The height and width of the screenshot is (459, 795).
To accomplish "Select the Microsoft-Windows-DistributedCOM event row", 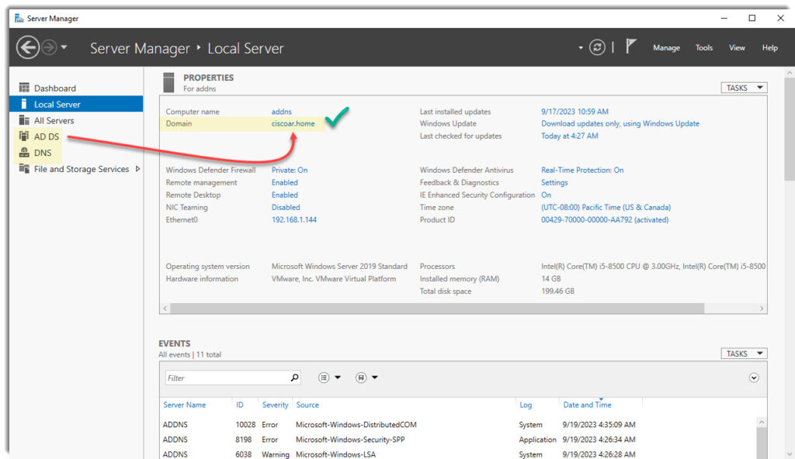I will (458, 425).
